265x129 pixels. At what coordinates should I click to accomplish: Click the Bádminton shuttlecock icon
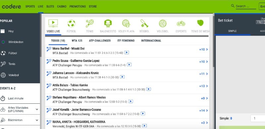3,120
